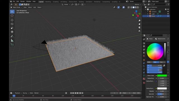The height and width of the screenshot is (101, 179).
Task: Toggle X-ray display mode
Action: click(129, 7)
